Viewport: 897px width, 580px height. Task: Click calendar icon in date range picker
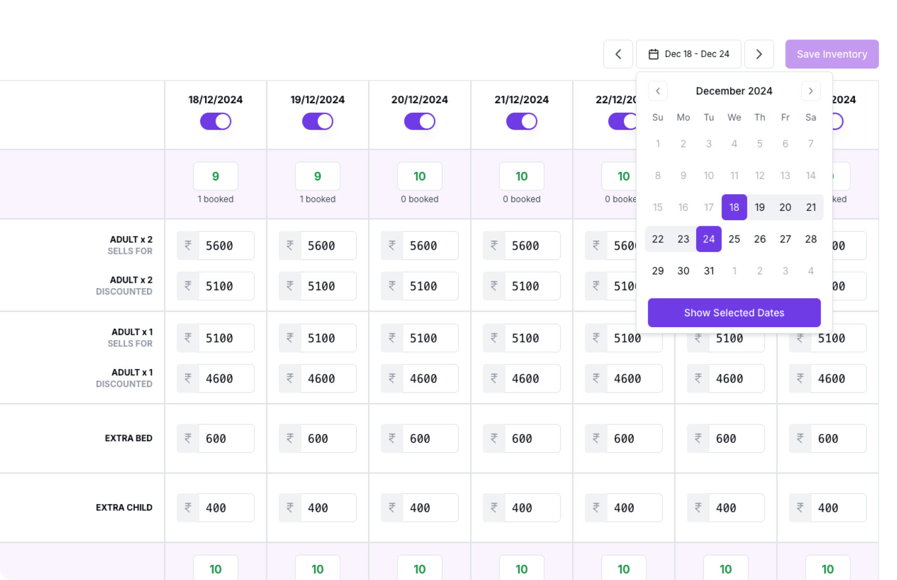(654, 54)
